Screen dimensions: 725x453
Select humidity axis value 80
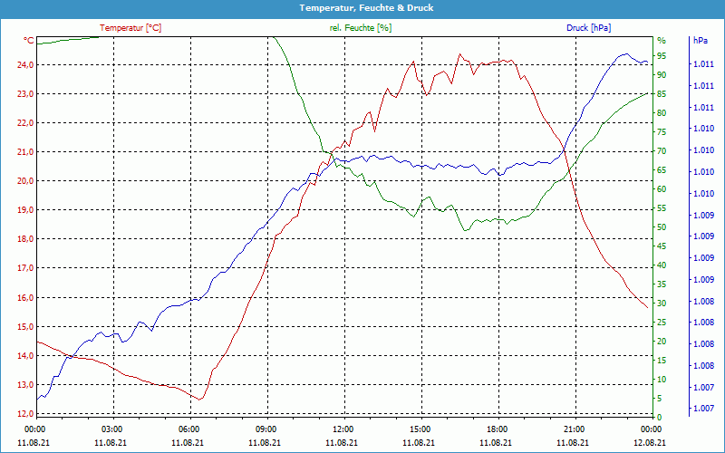point(662,113)
